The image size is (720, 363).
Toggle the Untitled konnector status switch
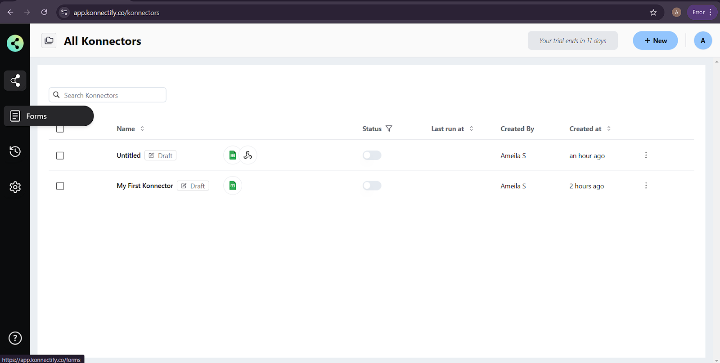point(372,155)
